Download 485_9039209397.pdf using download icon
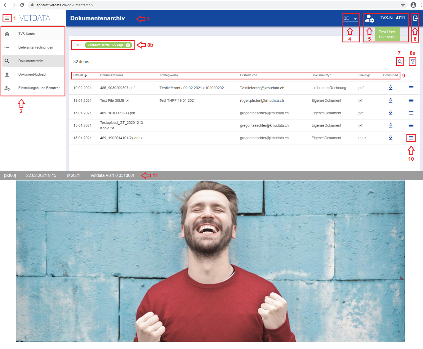 pos(390,88)
